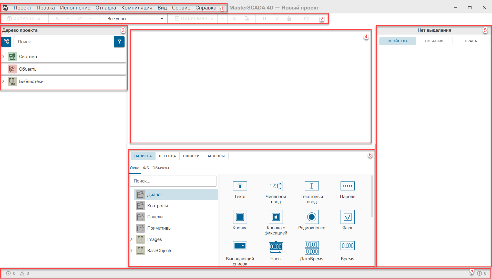
Task: Open the Сервис menu
Action: (181, 8)
